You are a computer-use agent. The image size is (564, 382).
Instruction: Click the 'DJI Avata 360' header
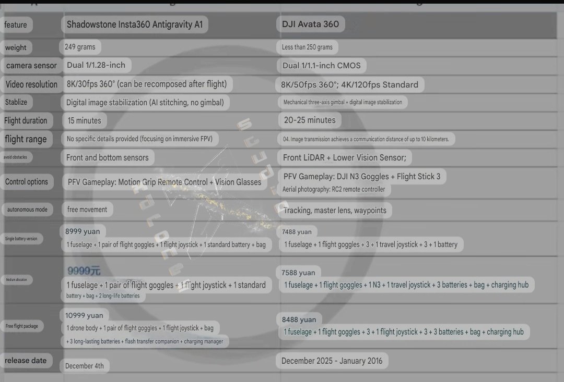click(310, 24)
